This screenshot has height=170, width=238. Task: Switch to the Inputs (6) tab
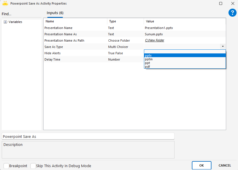pyautogui.click(x=55, y=13)
